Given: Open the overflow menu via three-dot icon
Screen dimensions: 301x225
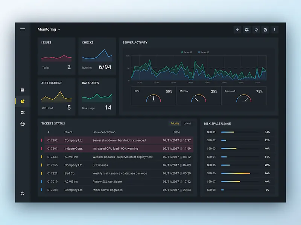Looking at the screenshot, I should tap(275, 29).
